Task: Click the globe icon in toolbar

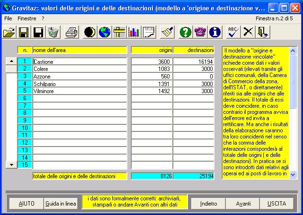Action: click(104, 32)
